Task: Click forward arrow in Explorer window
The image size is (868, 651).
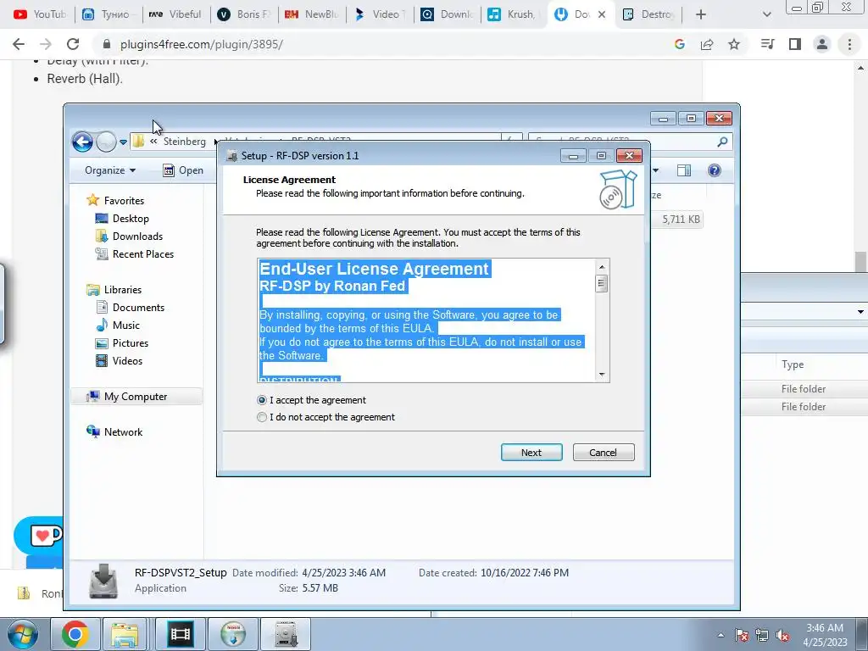Action: pyautogui.click(x=106, y=142)
